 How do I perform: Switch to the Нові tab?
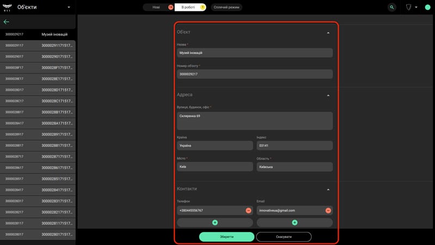coord(158,7)
